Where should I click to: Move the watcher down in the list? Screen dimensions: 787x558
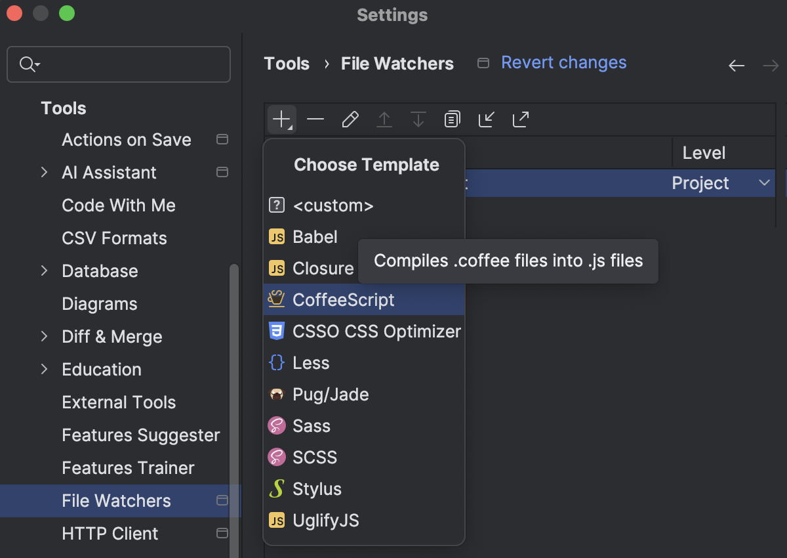[x=418, y=119]
